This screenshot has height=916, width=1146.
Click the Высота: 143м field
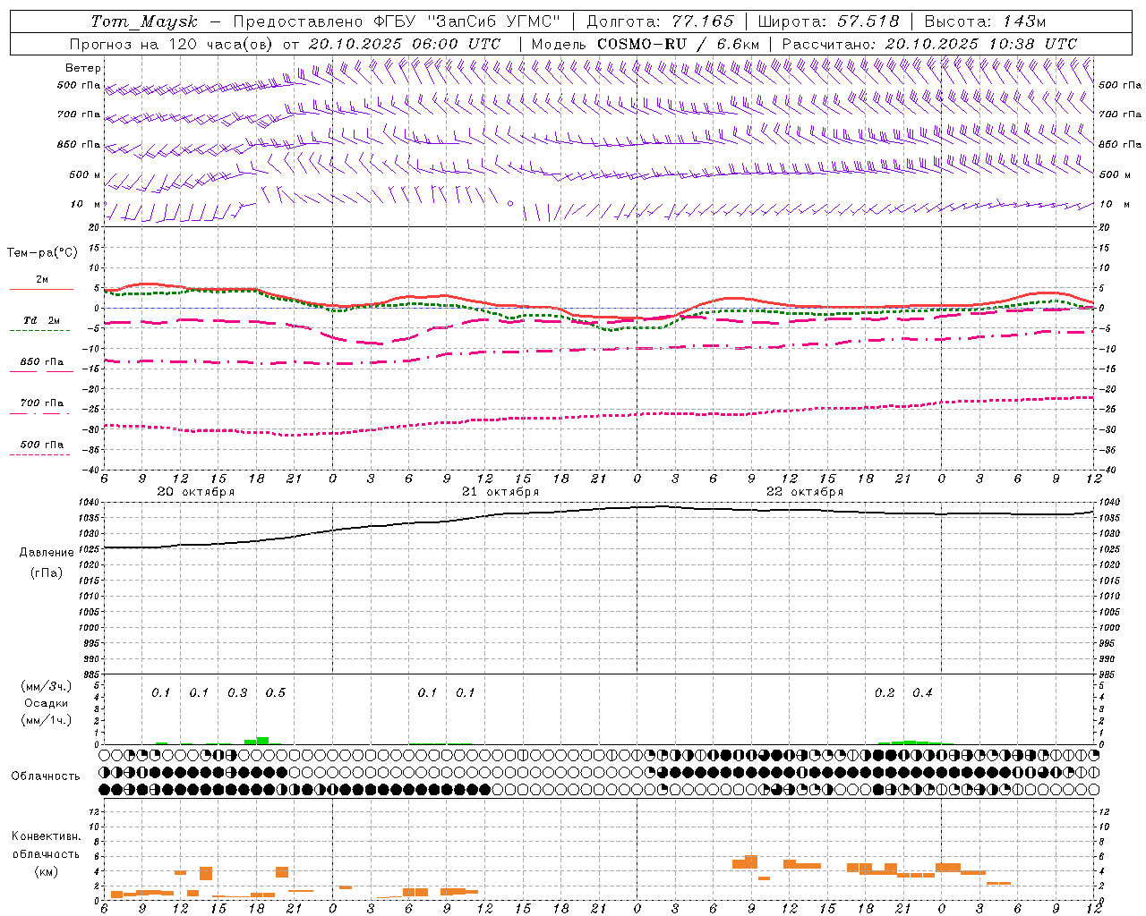tap(985, 21)
